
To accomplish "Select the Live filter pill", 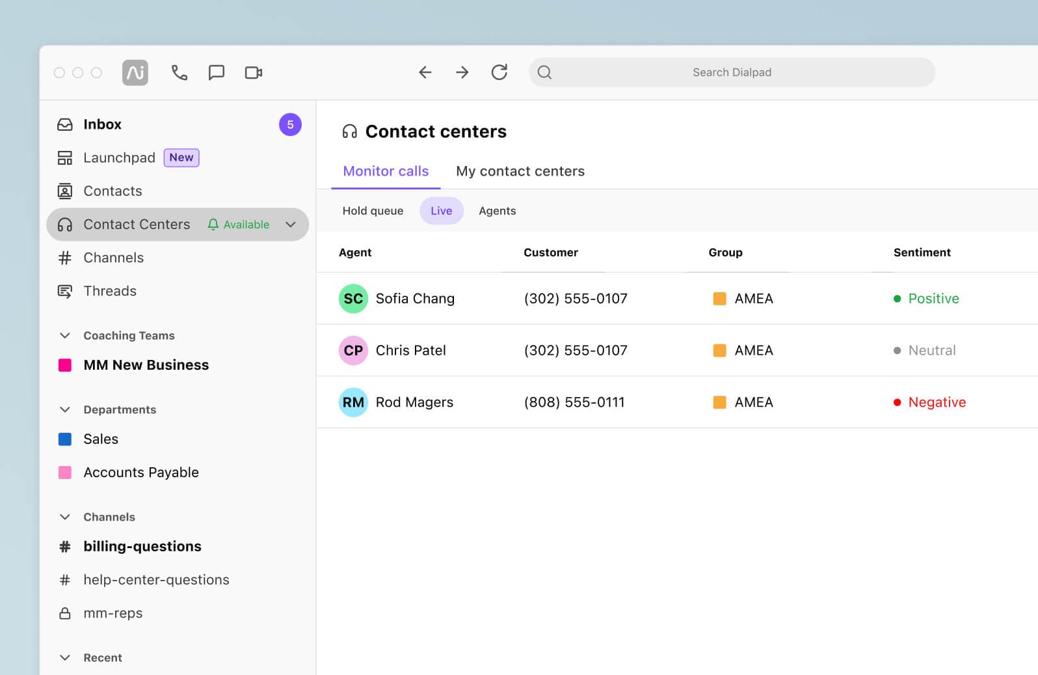I will pyautogui.click(x=442, y=211).
